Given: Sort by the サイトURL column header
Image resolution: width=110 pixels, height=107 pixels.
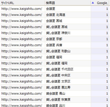Looking at the screenshot, I should point(23,3).
